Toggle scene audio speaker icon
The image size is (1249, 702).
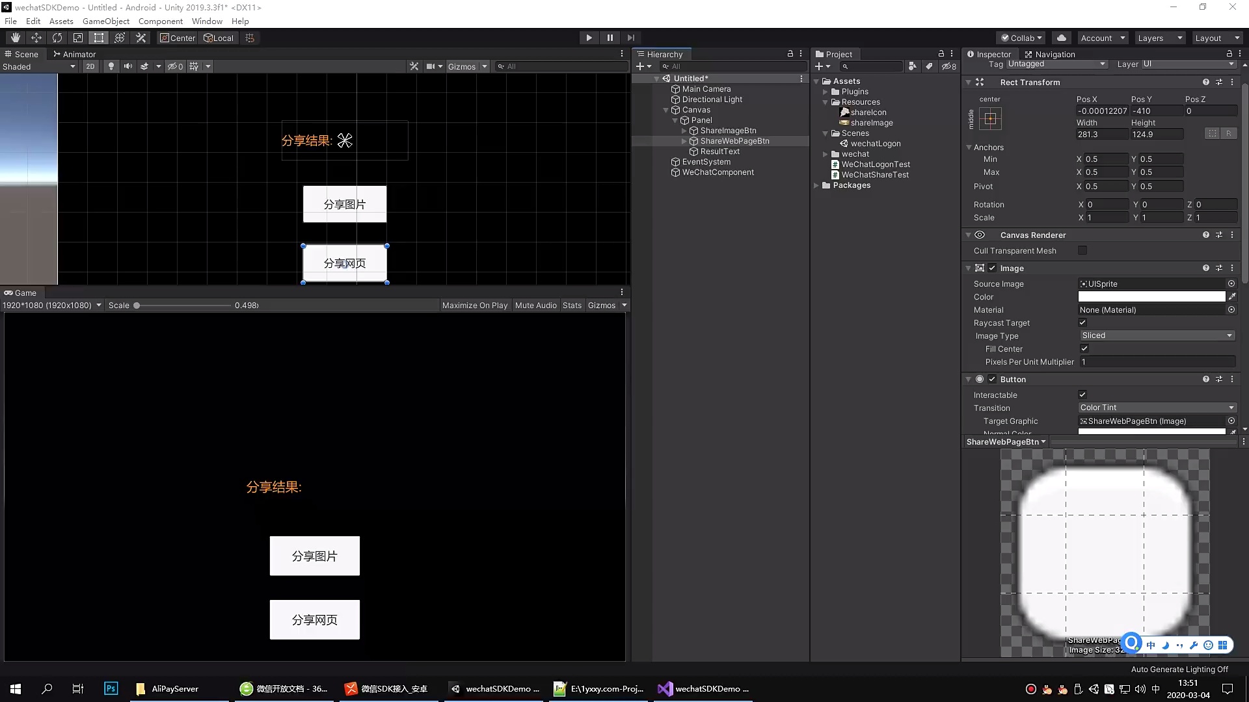tap(128, 66)
